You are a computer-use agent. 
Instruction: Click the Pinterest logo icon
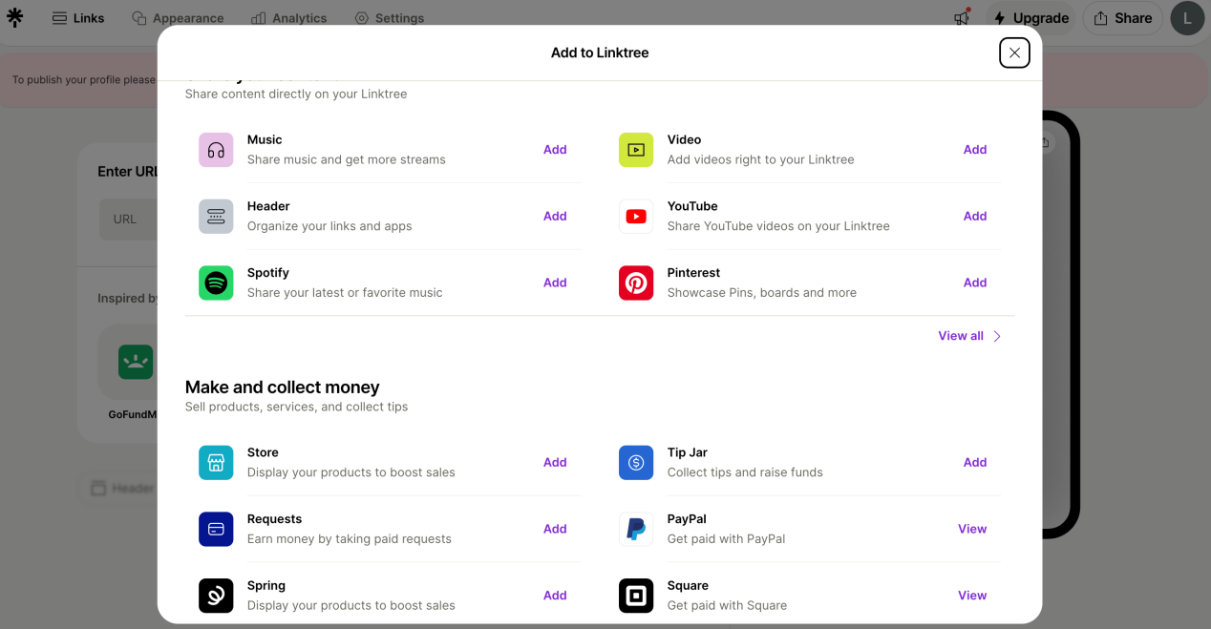pos(636,283)
